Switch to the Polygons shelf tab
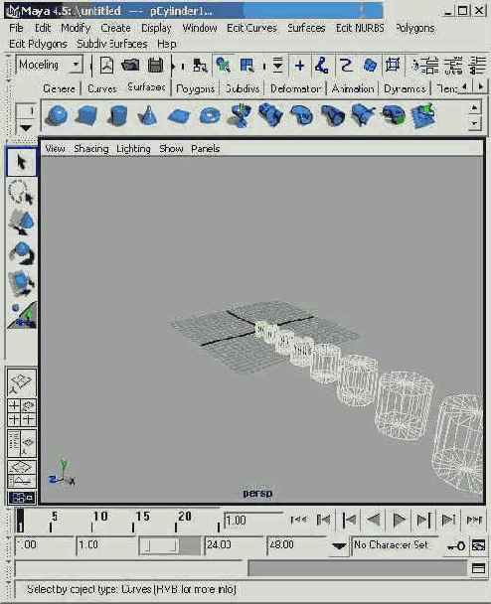Viewport: 491px width, 604px height. [x=196, y=88]
